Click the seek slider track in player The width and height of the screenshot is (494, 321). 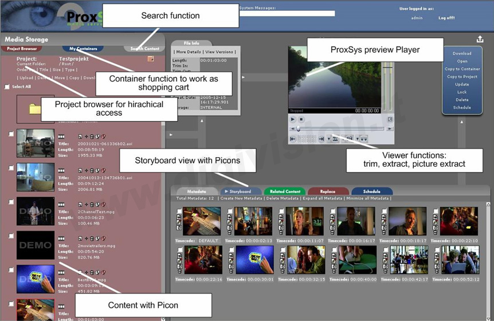tap(341, 129)
